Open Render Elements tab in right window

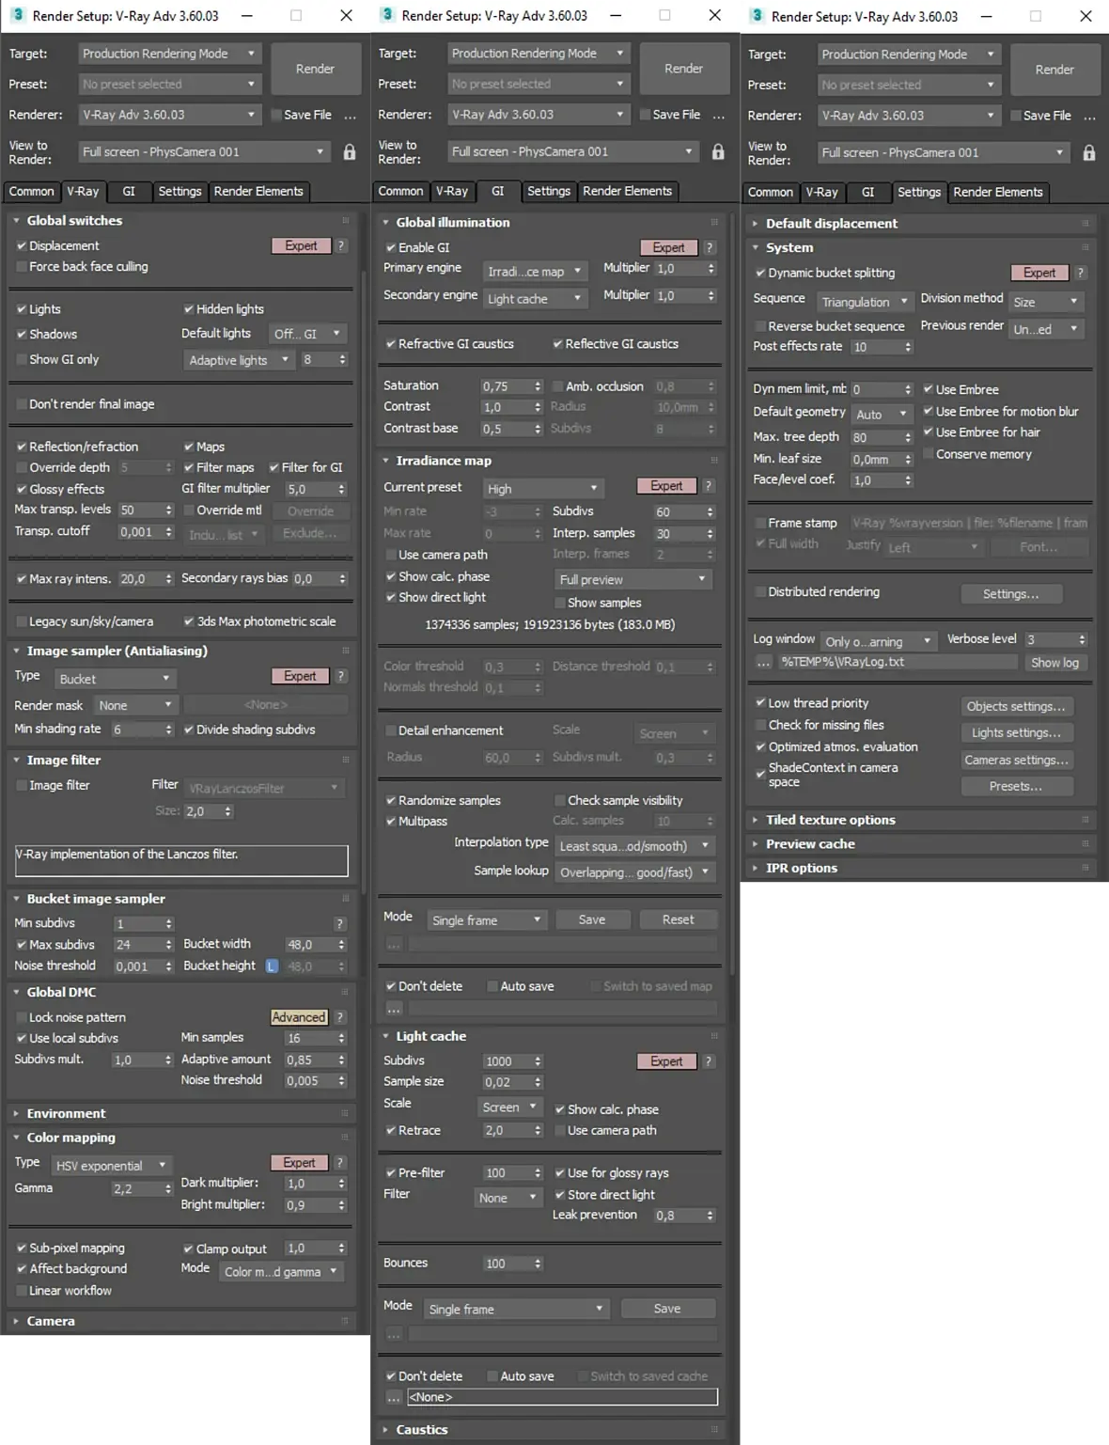[x=998, y=192]
